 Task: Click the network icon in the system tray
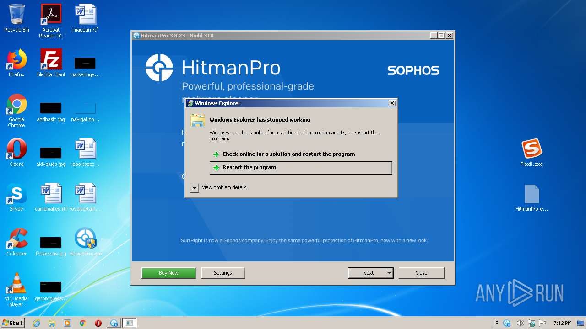(532, 323)
